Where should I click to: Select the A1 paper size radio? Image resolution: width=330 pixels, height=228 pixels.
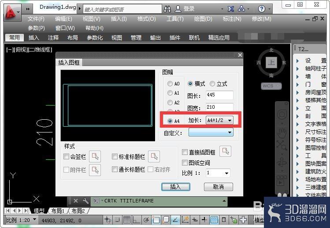[x=170, y=93]
